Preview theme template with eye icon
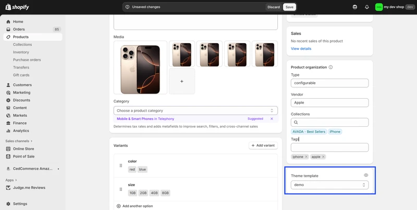The image size is (417, 210). [x=366, y=175]
